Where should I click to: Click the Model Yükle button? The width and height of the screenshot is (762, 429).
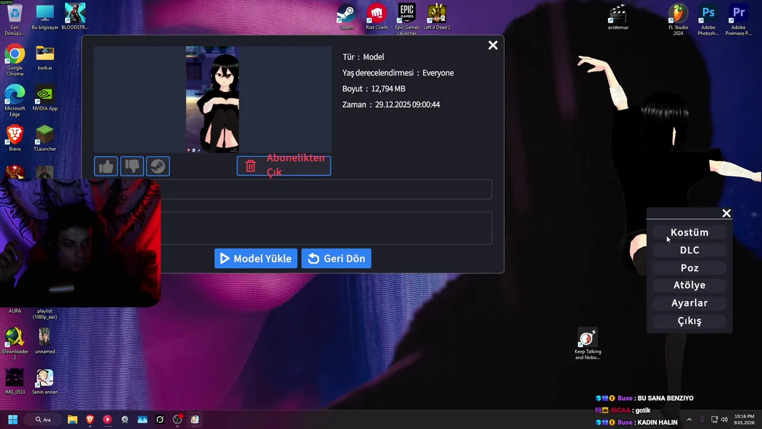[256, 259]
